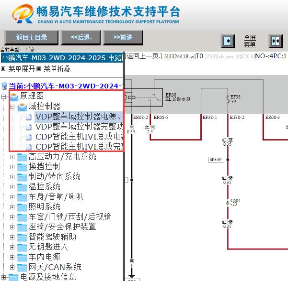This screenshot has height=281, width=288.
Task: Click the C604-23 connector label
Action: pos(235,202)
